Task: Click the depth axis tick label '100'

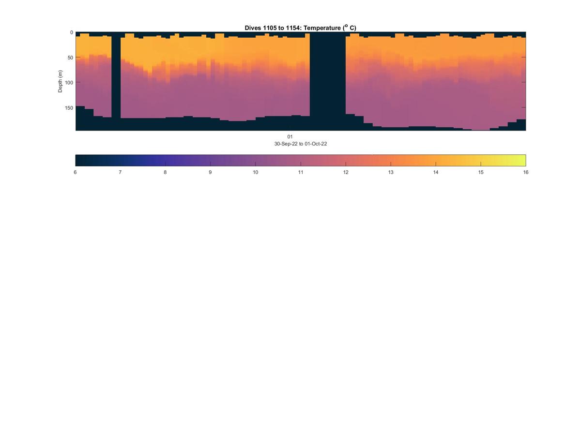Action: (x=69, y=82)
